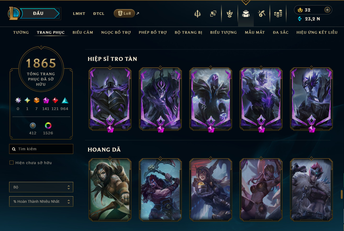Open the Clash trident icon
The width and height of the screenshot is (344, 231).
197,14
